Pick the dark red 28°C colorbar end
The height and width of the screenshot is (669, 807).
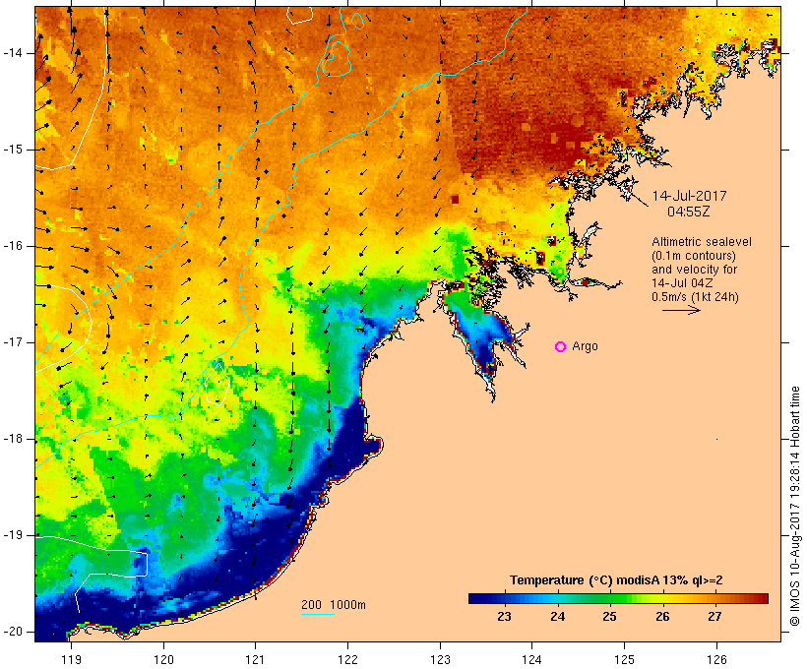(763, 598)
